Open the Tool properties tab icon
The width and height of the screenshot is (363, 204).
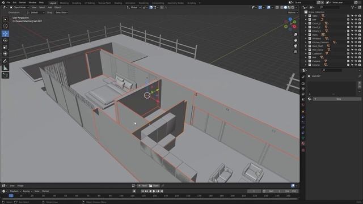303,77
